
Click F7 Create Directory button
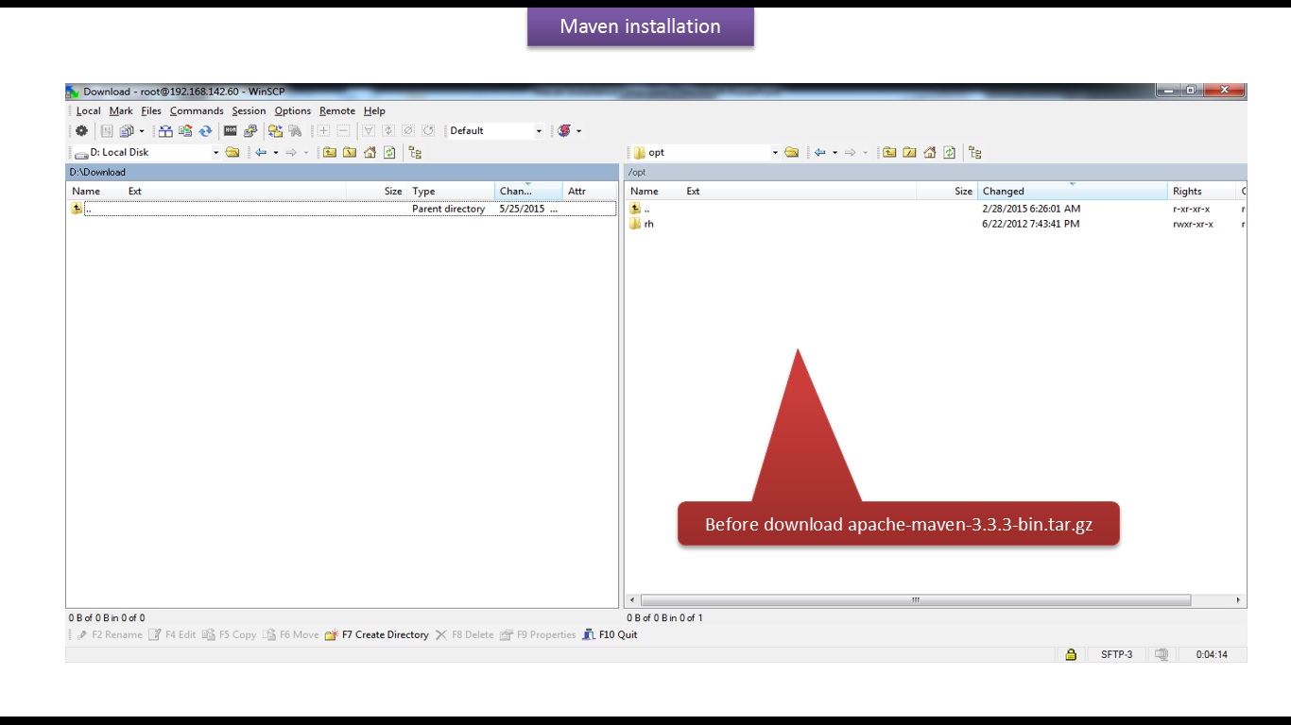[x=376, y=635]
